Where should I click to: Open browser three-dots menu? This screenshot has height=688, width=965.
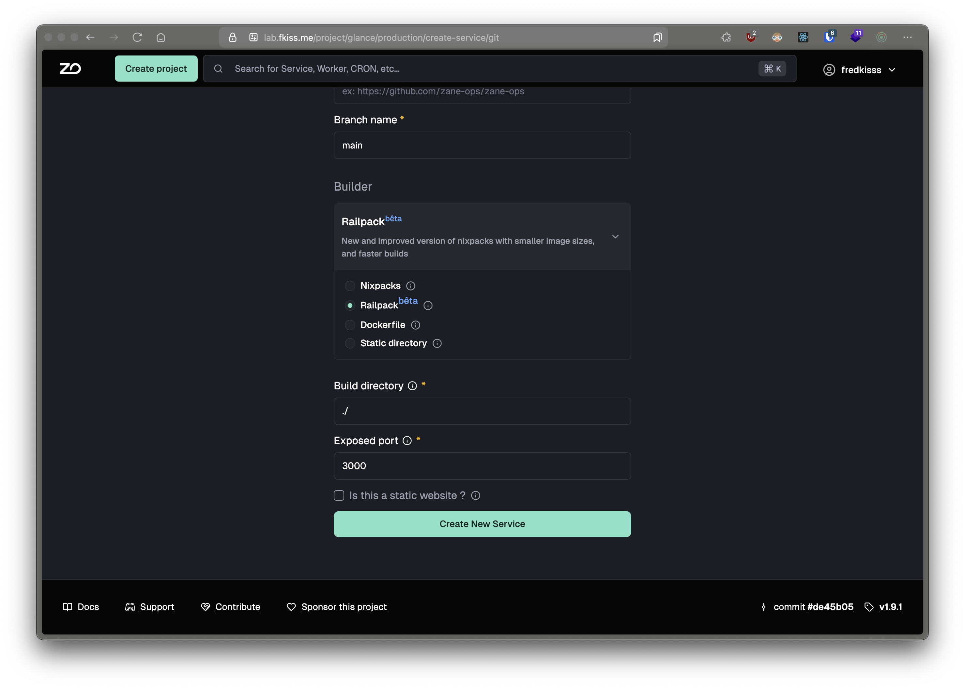pyautogui.click(x=907, y=37)
